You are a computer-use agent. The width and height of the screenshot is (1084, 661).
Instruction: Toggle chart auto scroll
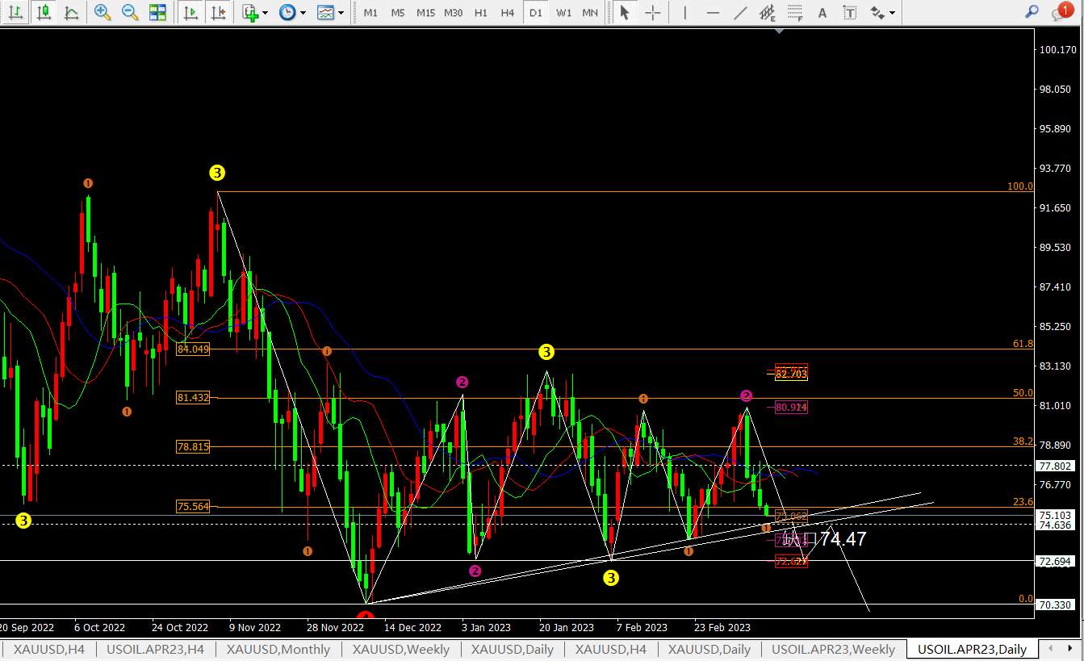[190, 12]
